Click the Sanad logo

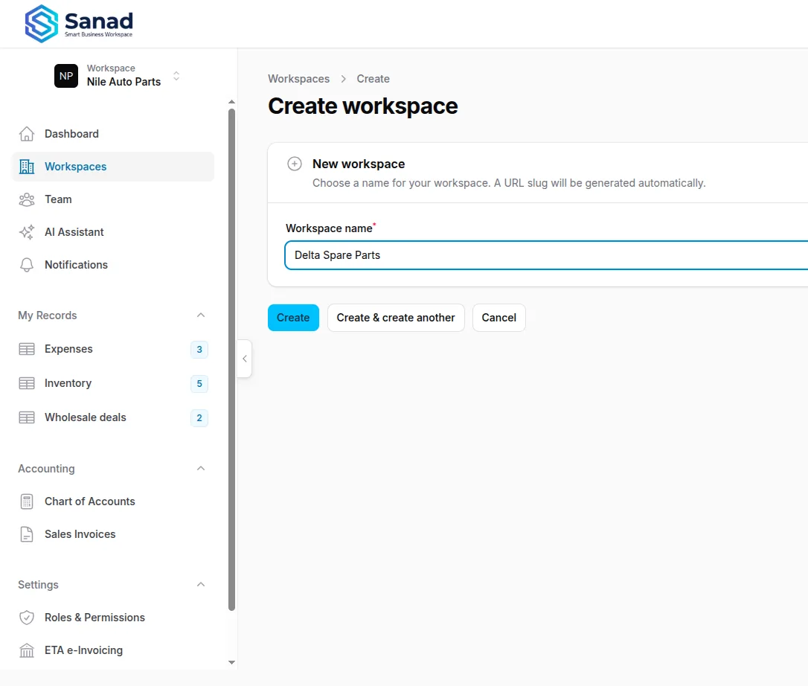tap(78, 24)
